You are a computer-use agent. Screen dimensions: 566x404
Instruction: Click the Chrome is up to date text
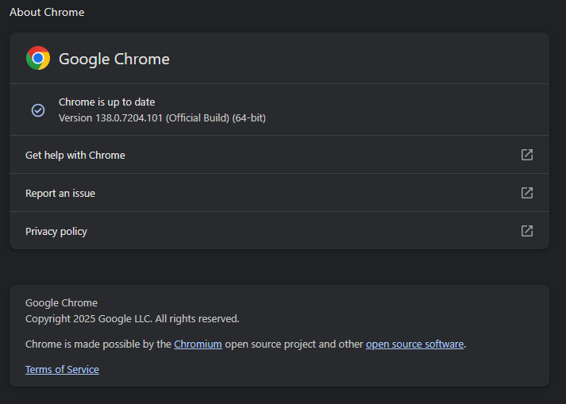(x=107, y=102)
